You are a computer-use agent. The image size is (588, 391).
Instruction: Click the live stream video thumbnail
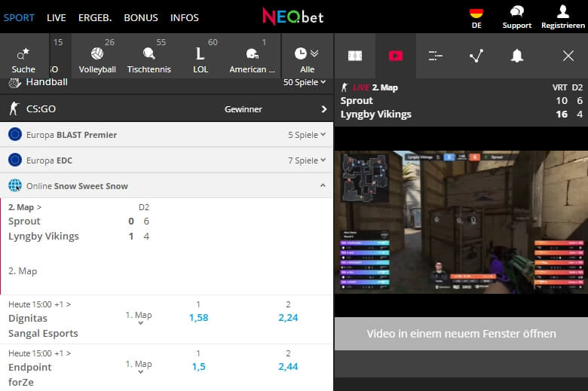point(461,222)
